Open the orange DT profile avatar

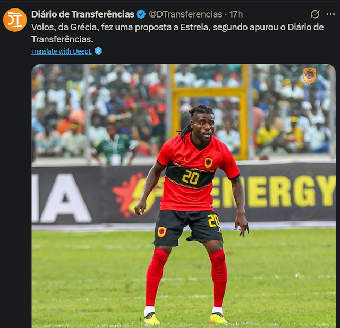tap(15, 20)
